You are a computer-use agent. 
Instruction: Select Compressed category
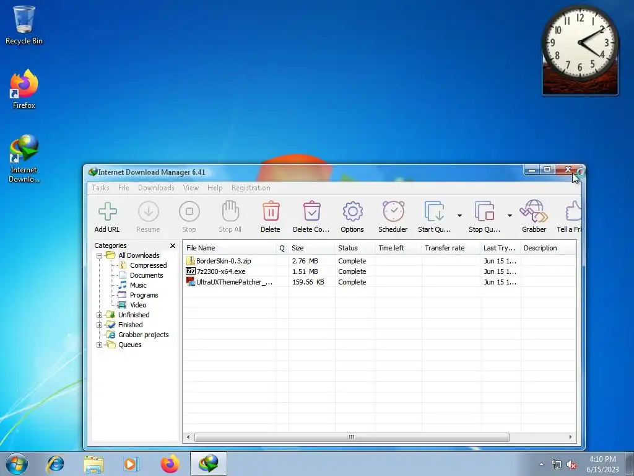(149, 265)
